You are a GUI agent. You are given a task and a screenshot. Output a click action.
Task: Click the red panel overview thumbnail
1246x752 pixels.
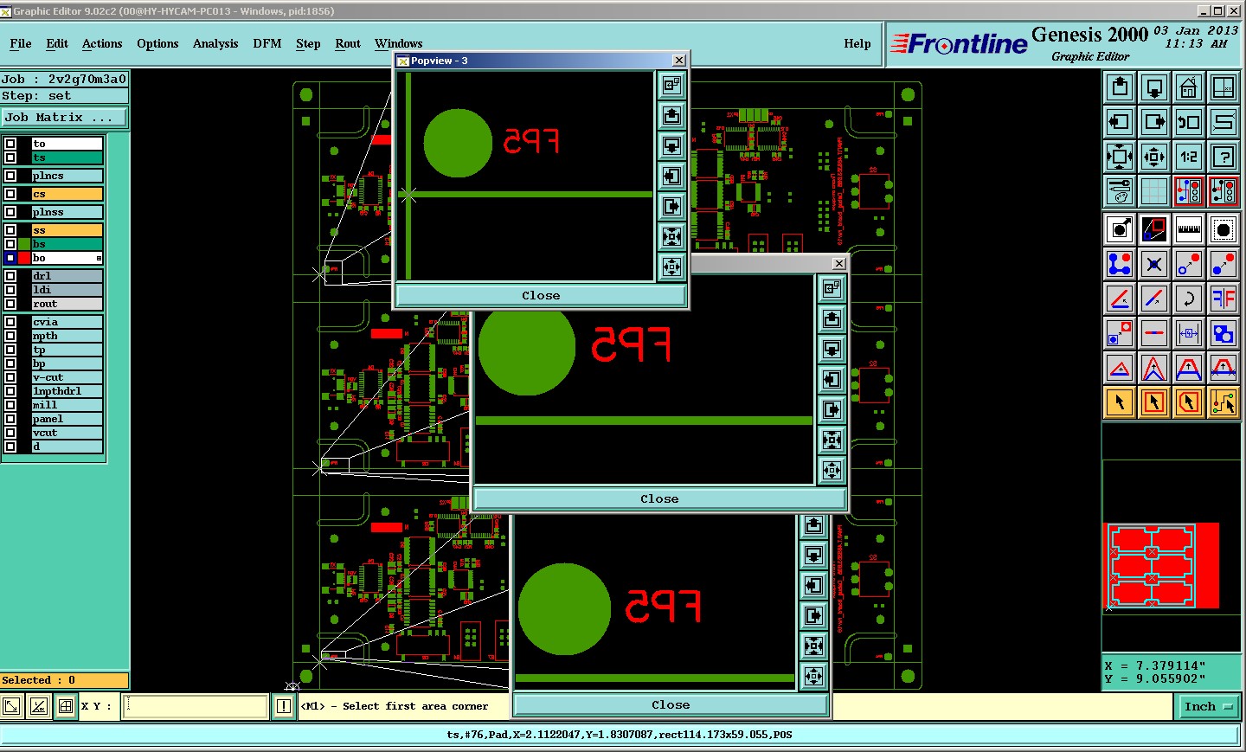point(1162,566)
